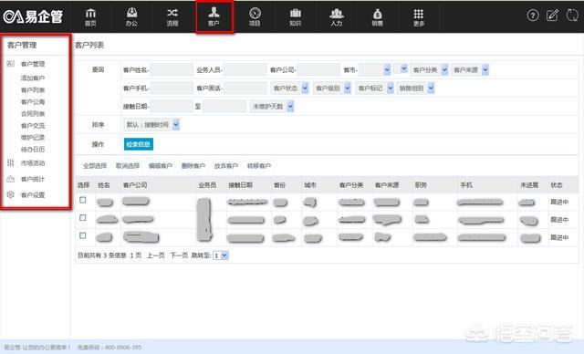This screenshot has height=354, width=584.
Task: Open the 知识 knowledge briefcase icon
Action: (296, 16)
